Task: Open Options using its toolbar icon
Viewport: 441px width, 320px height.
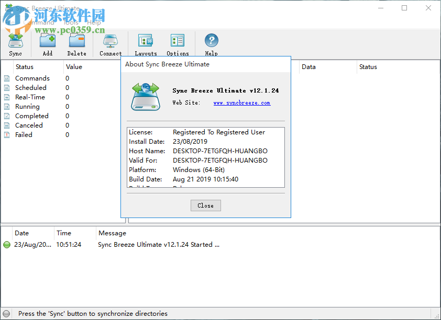Action: (x=177, y=41)
